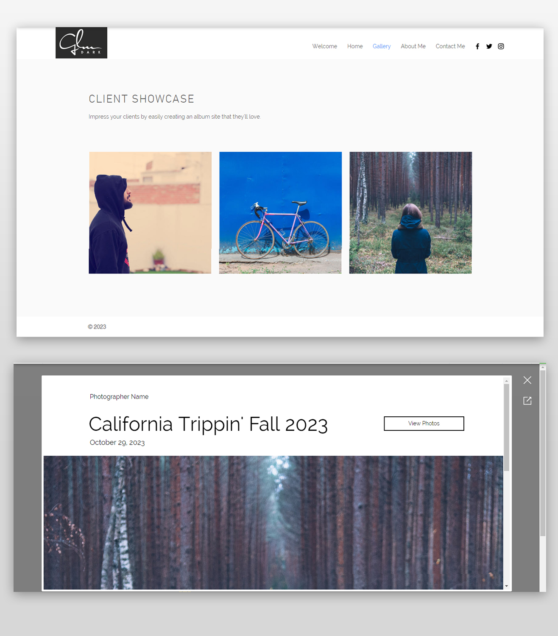Go to the Welcome menu item
Viewport: 558px width, 636px height.
[325, 46]
